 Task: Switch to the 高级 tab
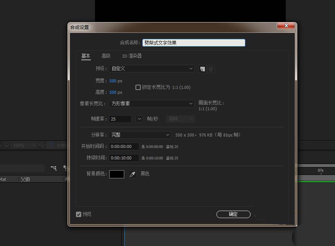[106, 56]
